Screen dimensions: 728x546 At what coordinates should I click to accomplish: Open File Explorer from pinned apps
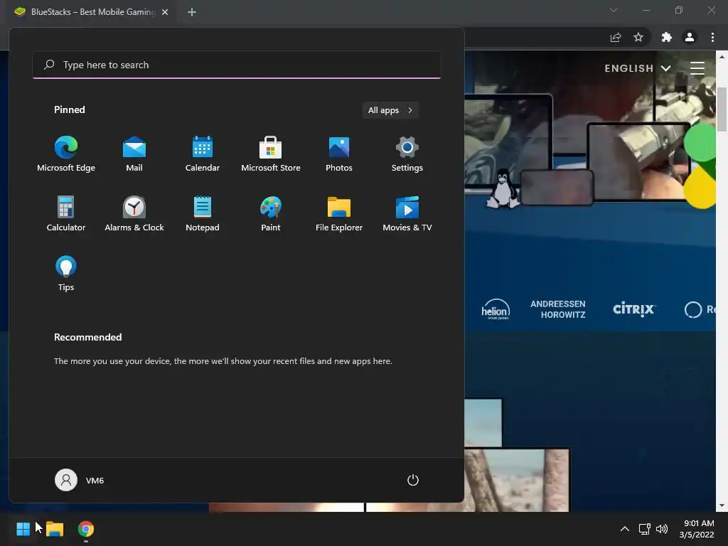(x=339, y=213)
